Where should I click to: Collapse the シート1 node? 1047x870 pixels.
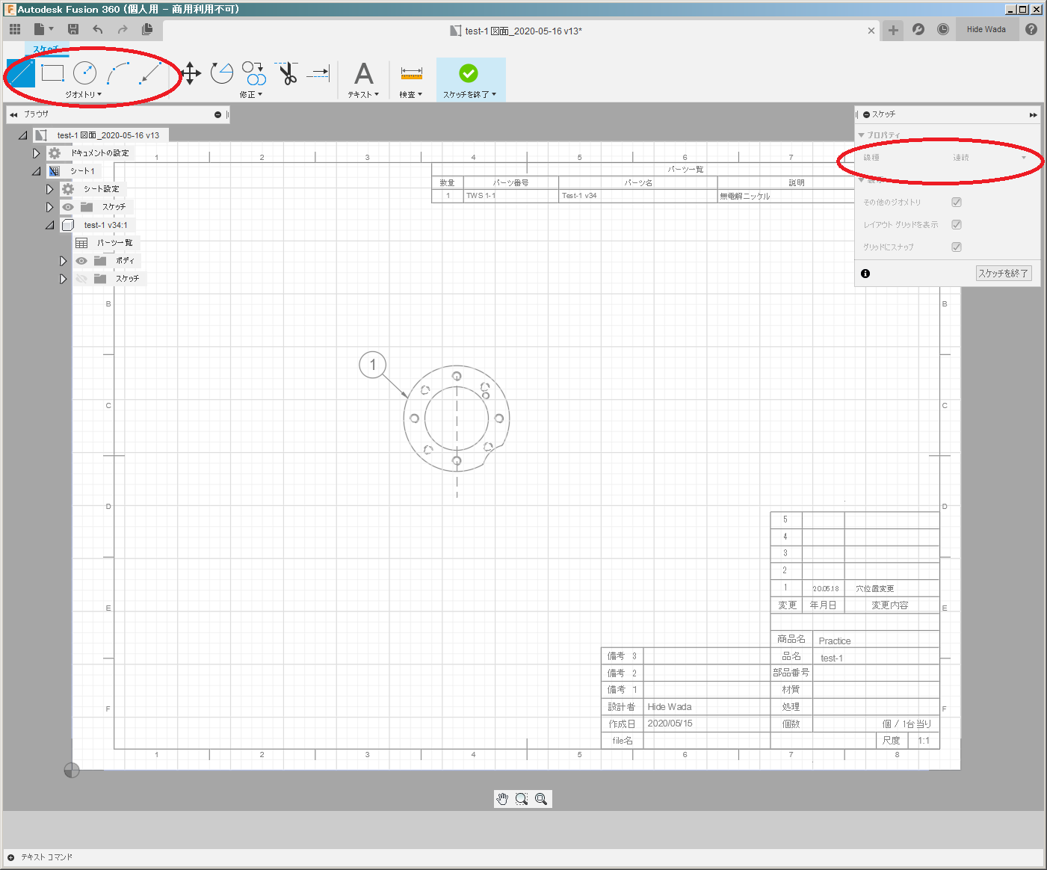pyautogui.click(x=37, y=171)
